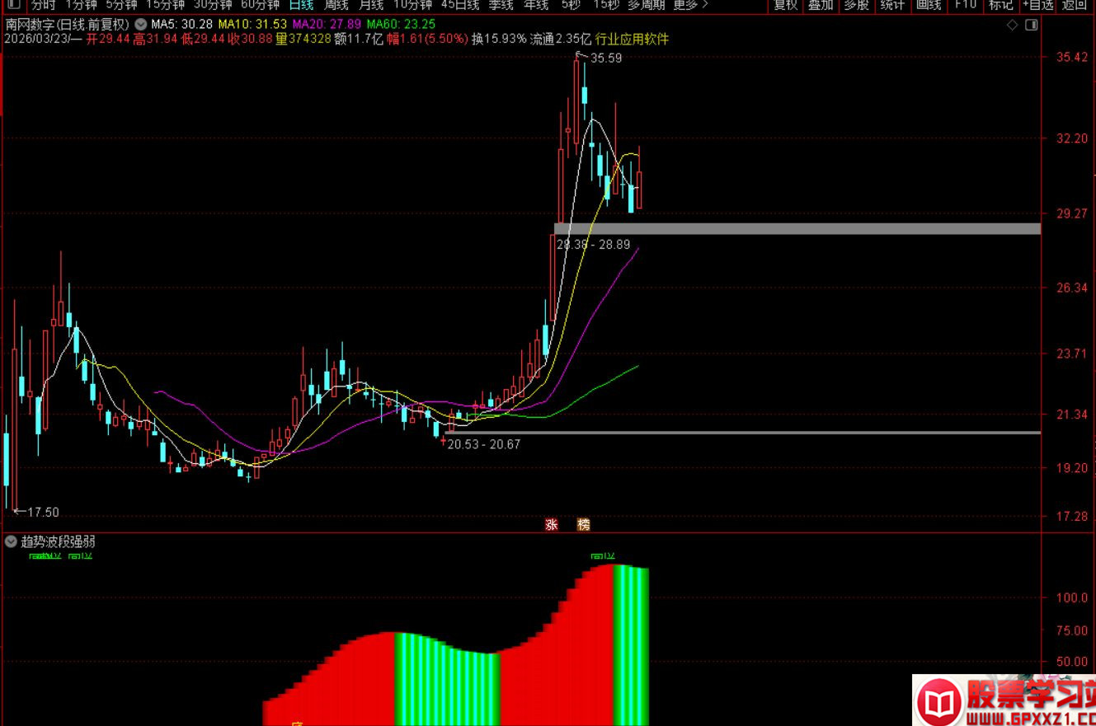Image resolution: width=1096 pixels, height=726 pixels.
Task: Select the 日线 daily period tab
Action: coord(301,5)
